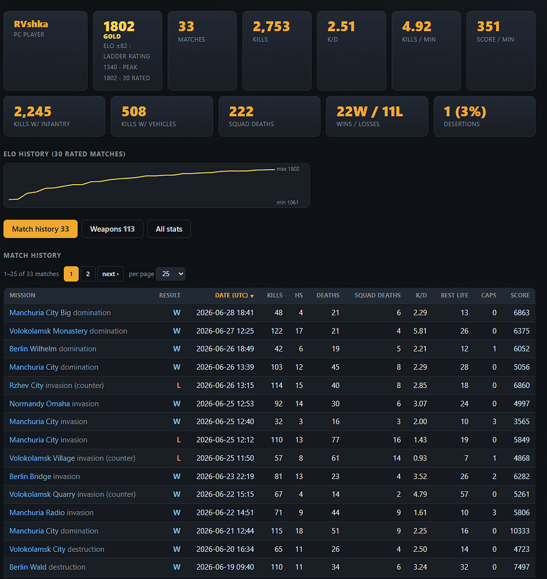Open Berlin Wald mission link
The image size is (547, 579).
pos(28,567)
